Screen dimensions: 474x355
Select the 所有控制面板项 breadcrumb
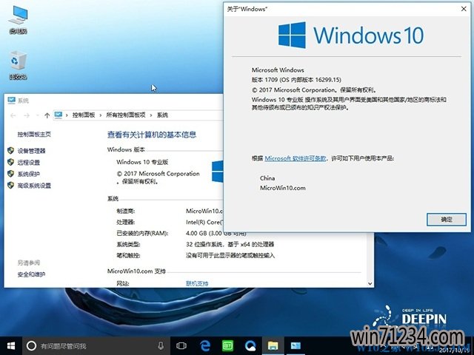coord(126,115)
